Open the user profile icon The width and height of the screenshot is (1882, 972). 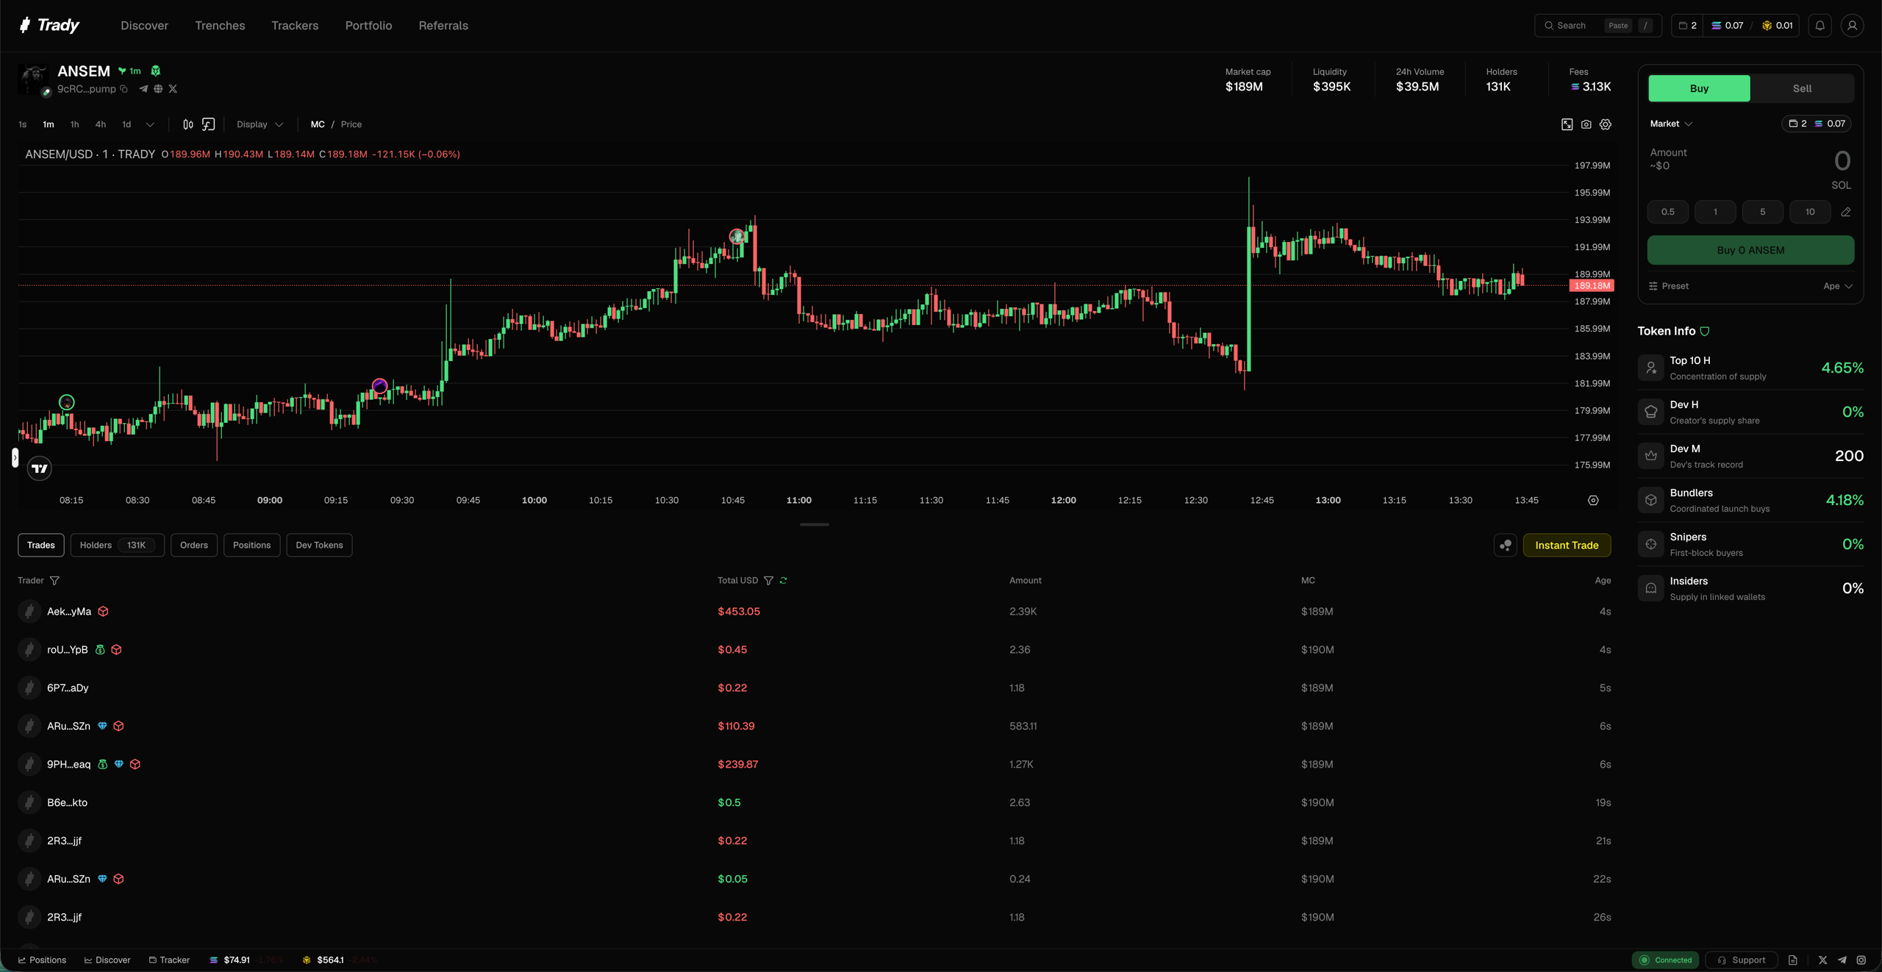click(1853, 25)
